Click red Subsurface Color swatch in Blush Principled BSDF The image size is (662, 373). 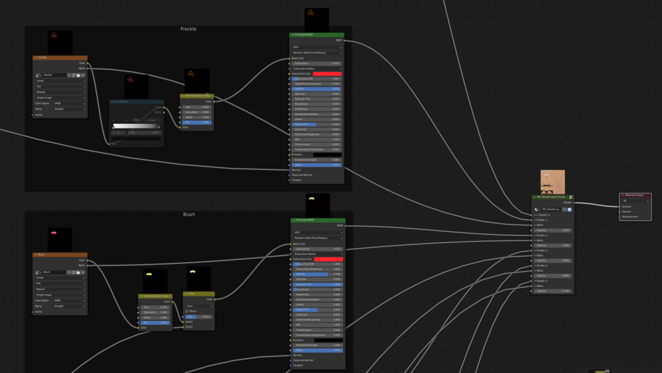point(329,259)
